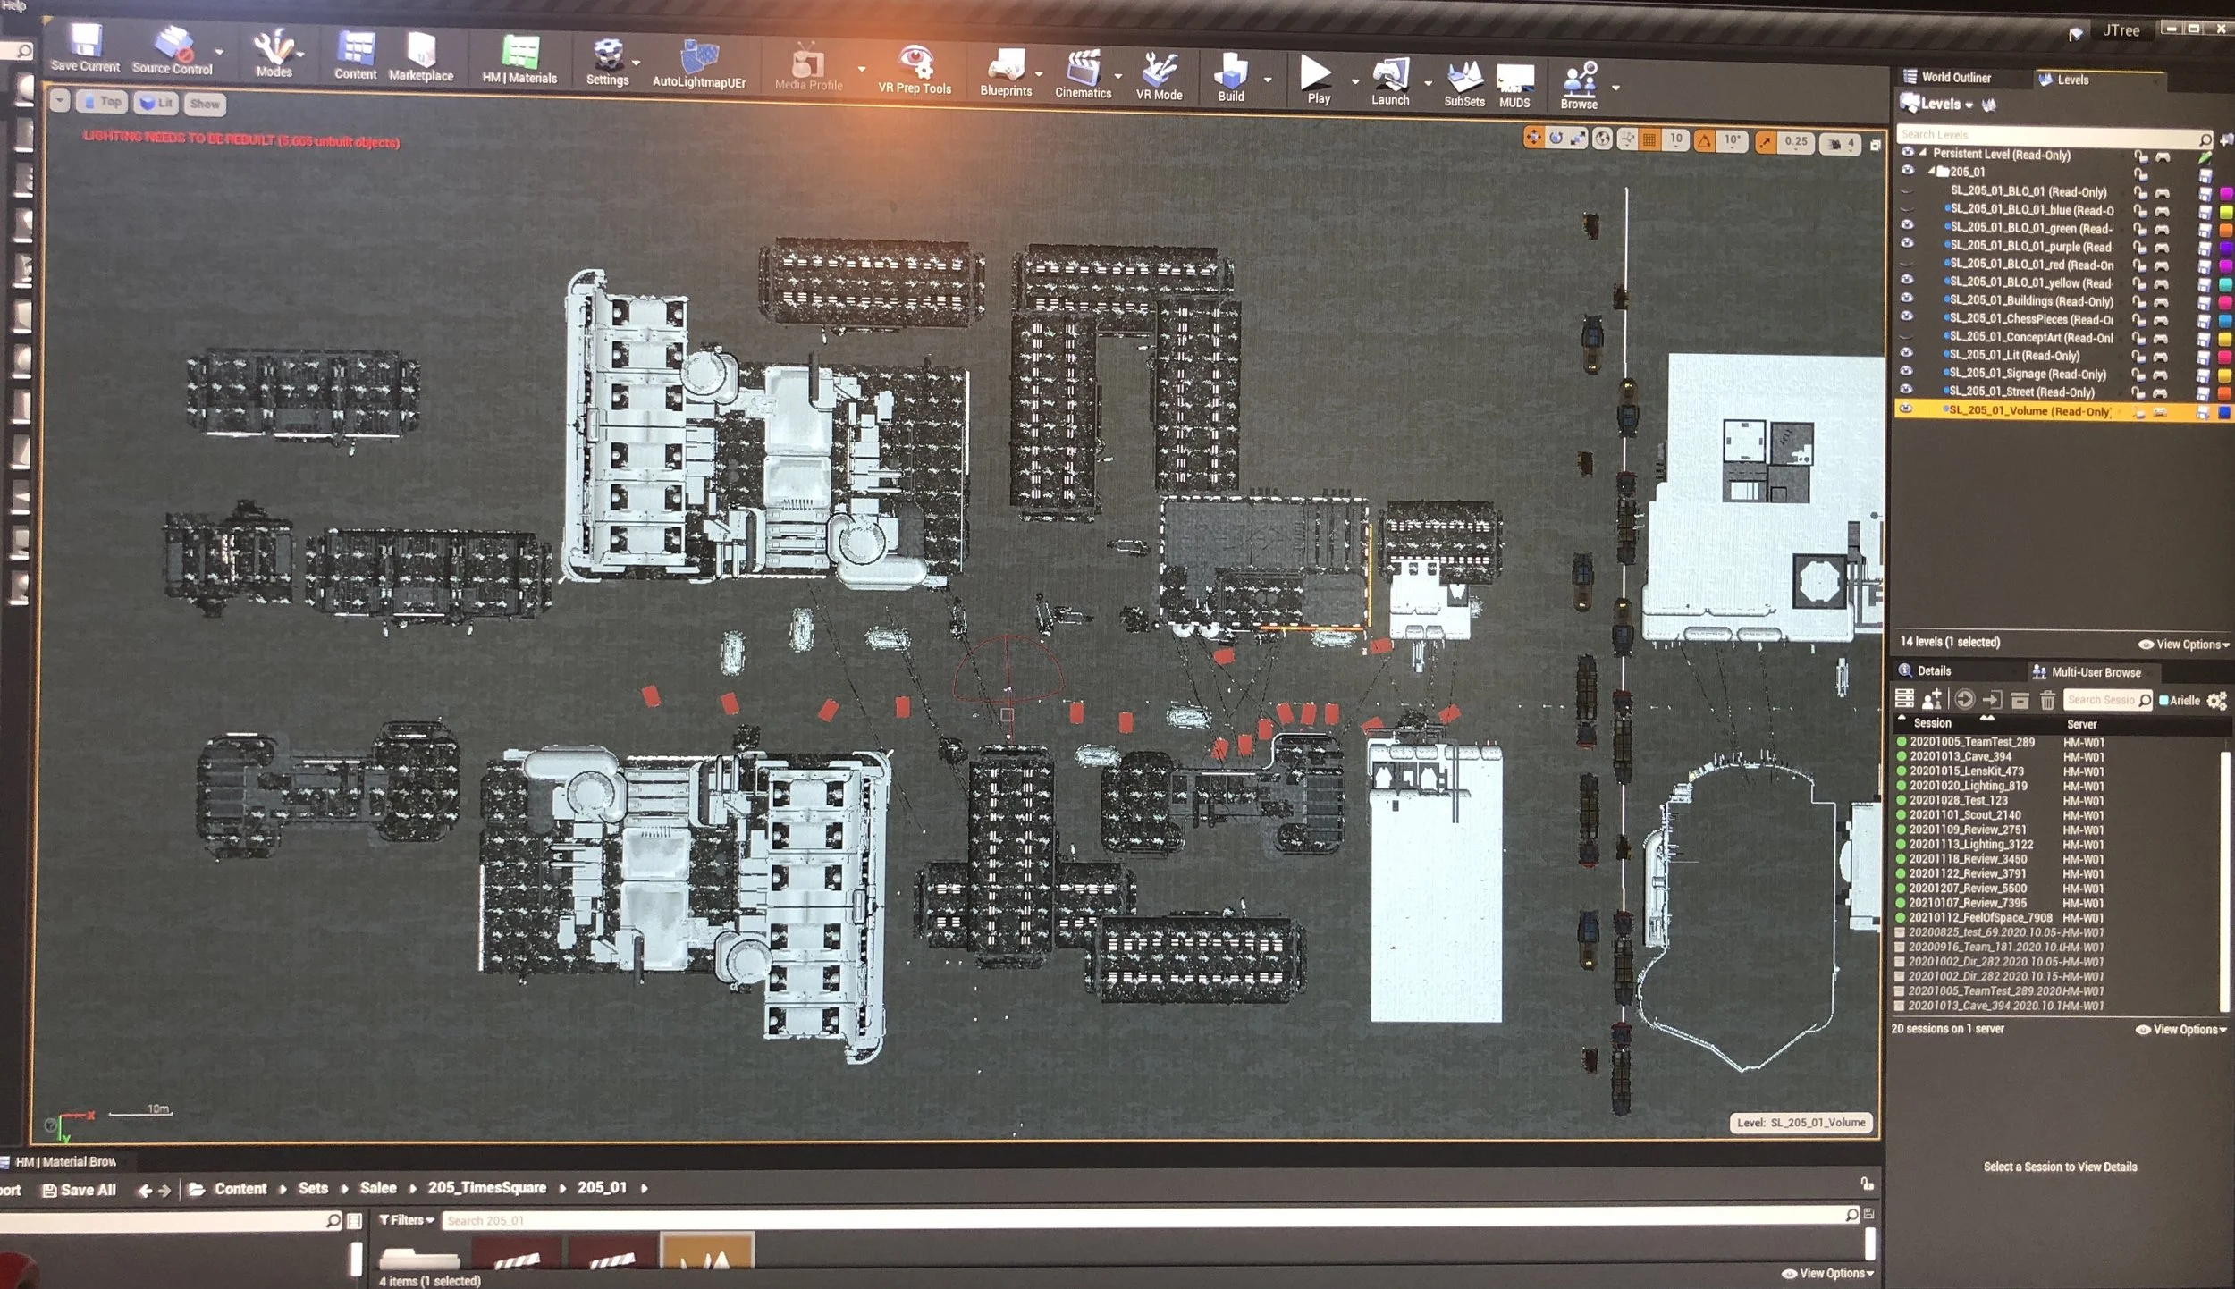This screenshot has width=2235, height=1289.
Task: Hide the SL_205_01_Street level
Action: [1907, 390]
